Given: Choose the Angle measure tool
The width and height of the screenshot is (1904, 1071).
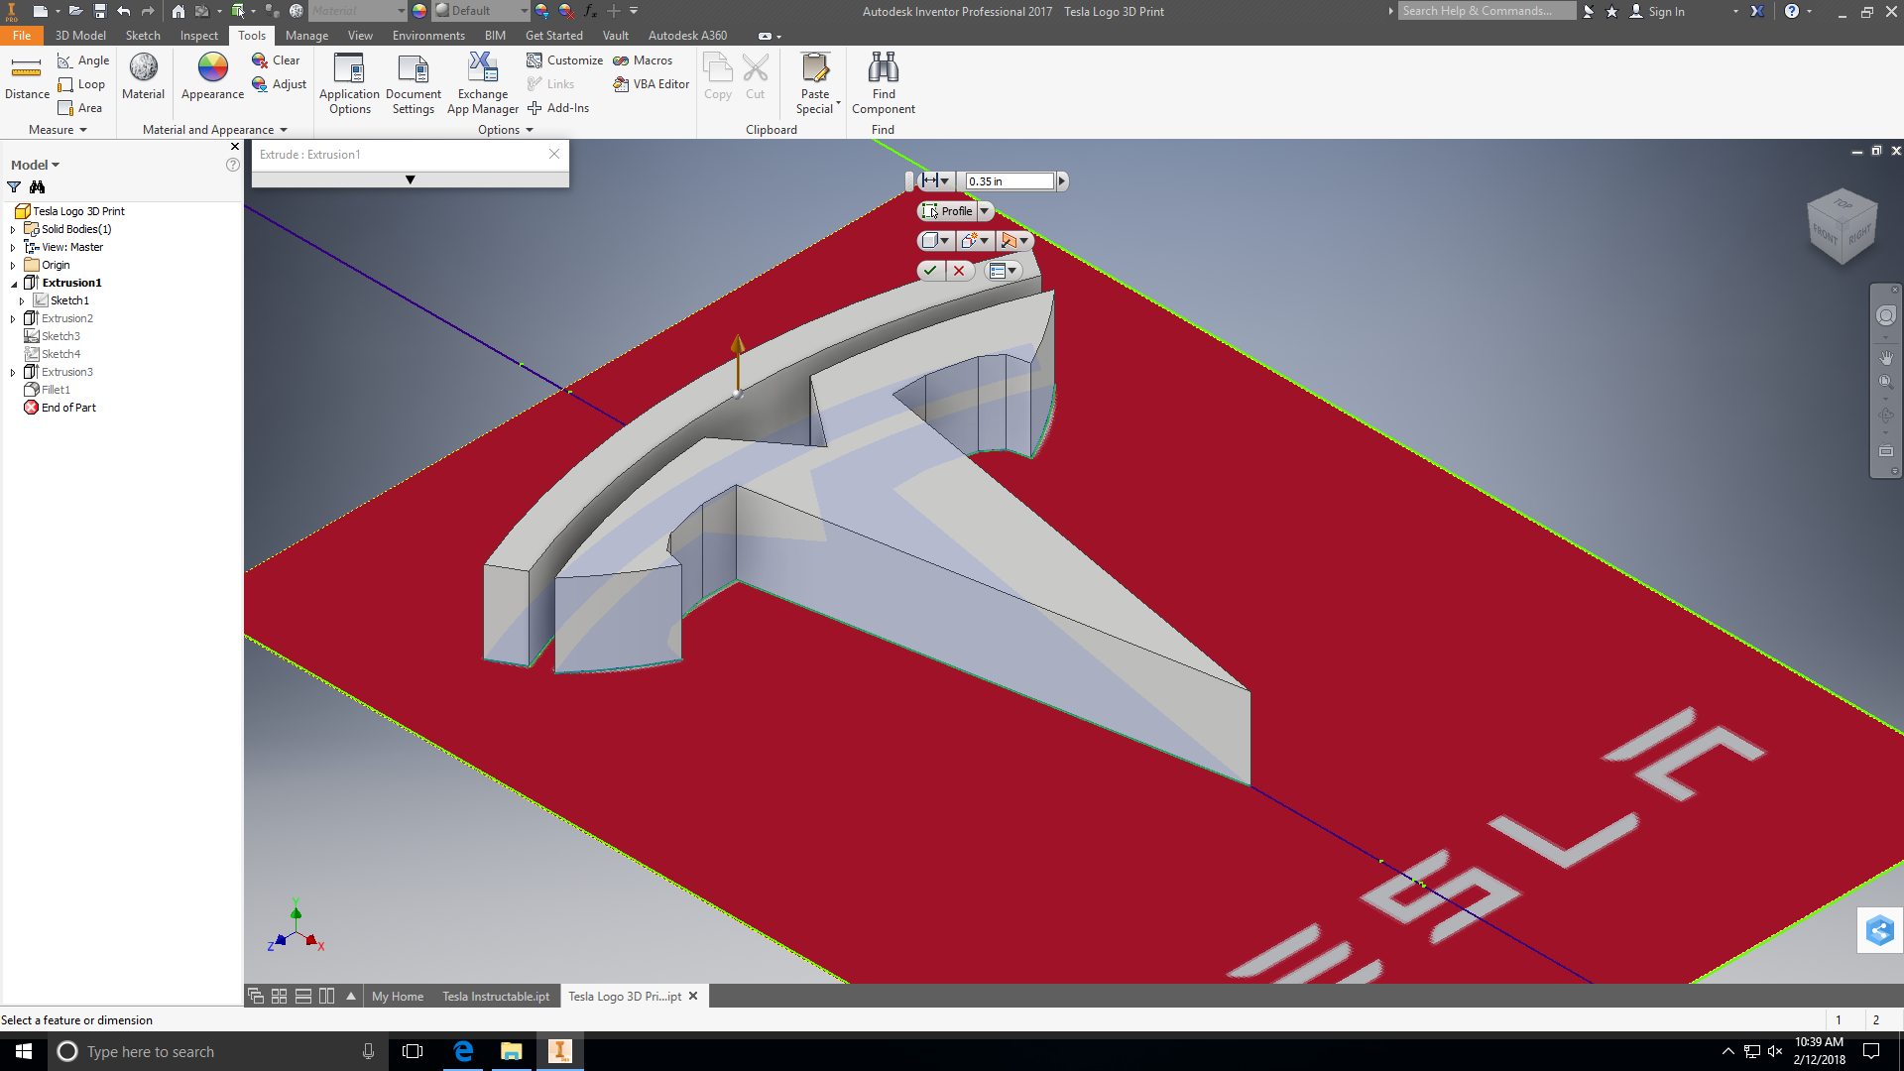Looking at the screenshot, I should pyautogui.click(x=83, y=60).
